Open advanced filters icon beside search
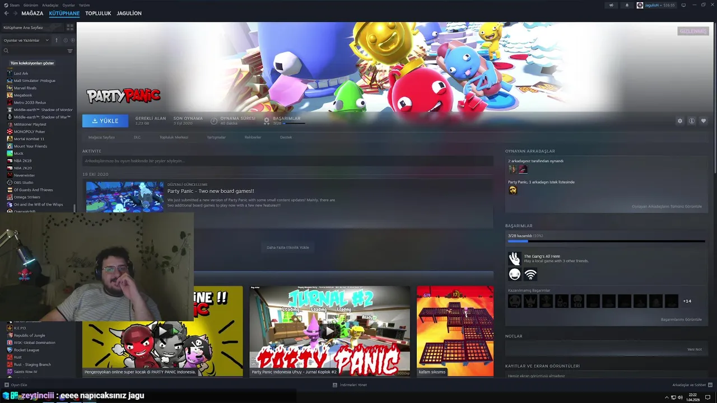Screen dimensions: 717x403 [70, 51]
